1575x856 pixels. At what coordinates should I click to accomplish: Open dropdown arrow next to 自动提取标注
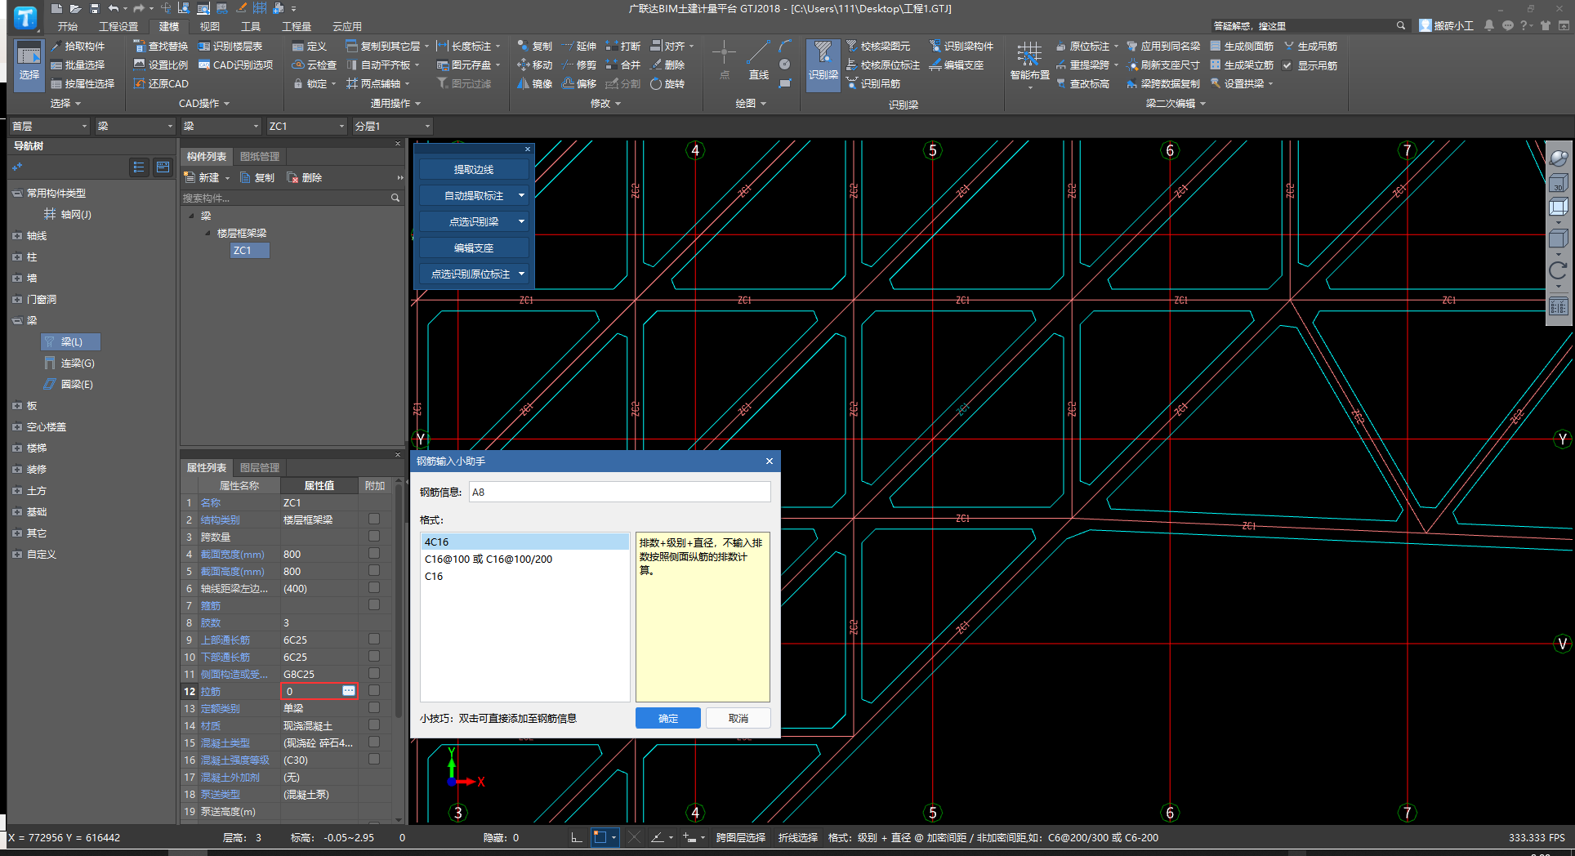[521, 195]
